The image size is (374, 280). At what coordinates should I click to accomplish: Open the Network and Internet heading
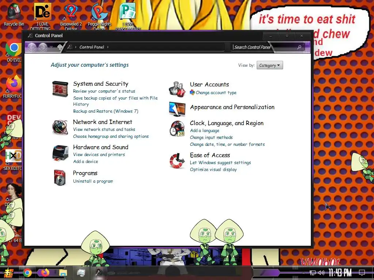tap(103, 122)
